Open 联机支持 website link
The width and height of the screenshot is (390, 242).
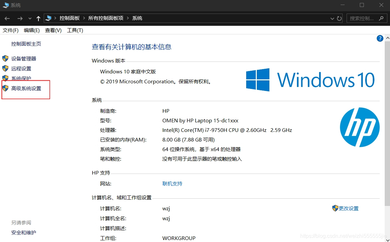click(172, 184)
